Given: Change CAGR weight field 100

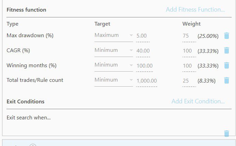Looking at the screenshot, I should [189, 50].
